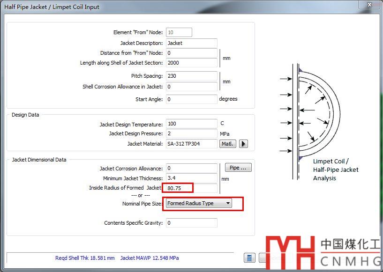Select the Jacket Corrosion Allowance field
383x272 pixels.
(191, 169)
